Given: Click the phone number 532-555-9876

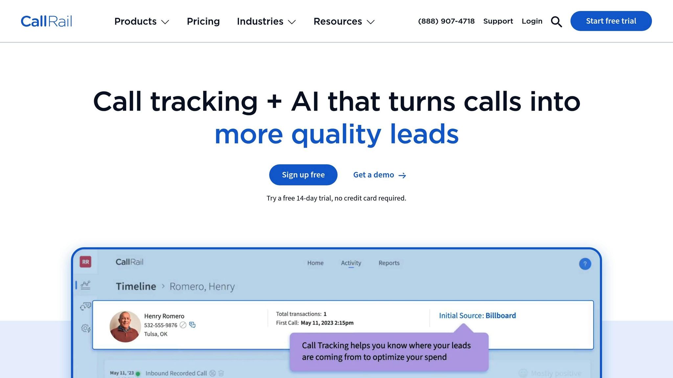Looking at the screenshot, I should coord(161,325).
